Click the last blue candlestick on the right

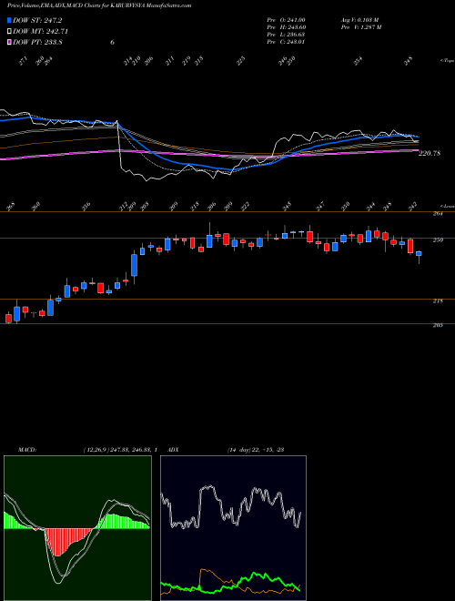click(419, 253)
